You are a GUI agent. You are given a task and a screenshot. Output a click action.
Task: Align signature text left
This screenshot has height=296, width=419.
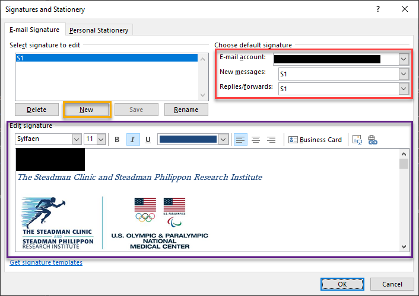240,140
